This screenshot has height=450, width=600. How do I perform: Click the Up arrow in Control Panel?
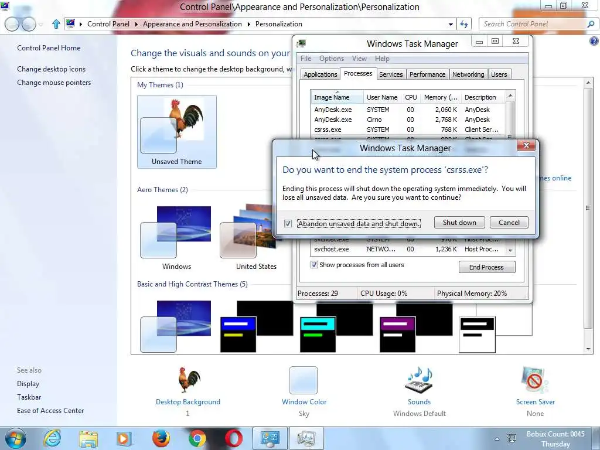tap(56, 24)
